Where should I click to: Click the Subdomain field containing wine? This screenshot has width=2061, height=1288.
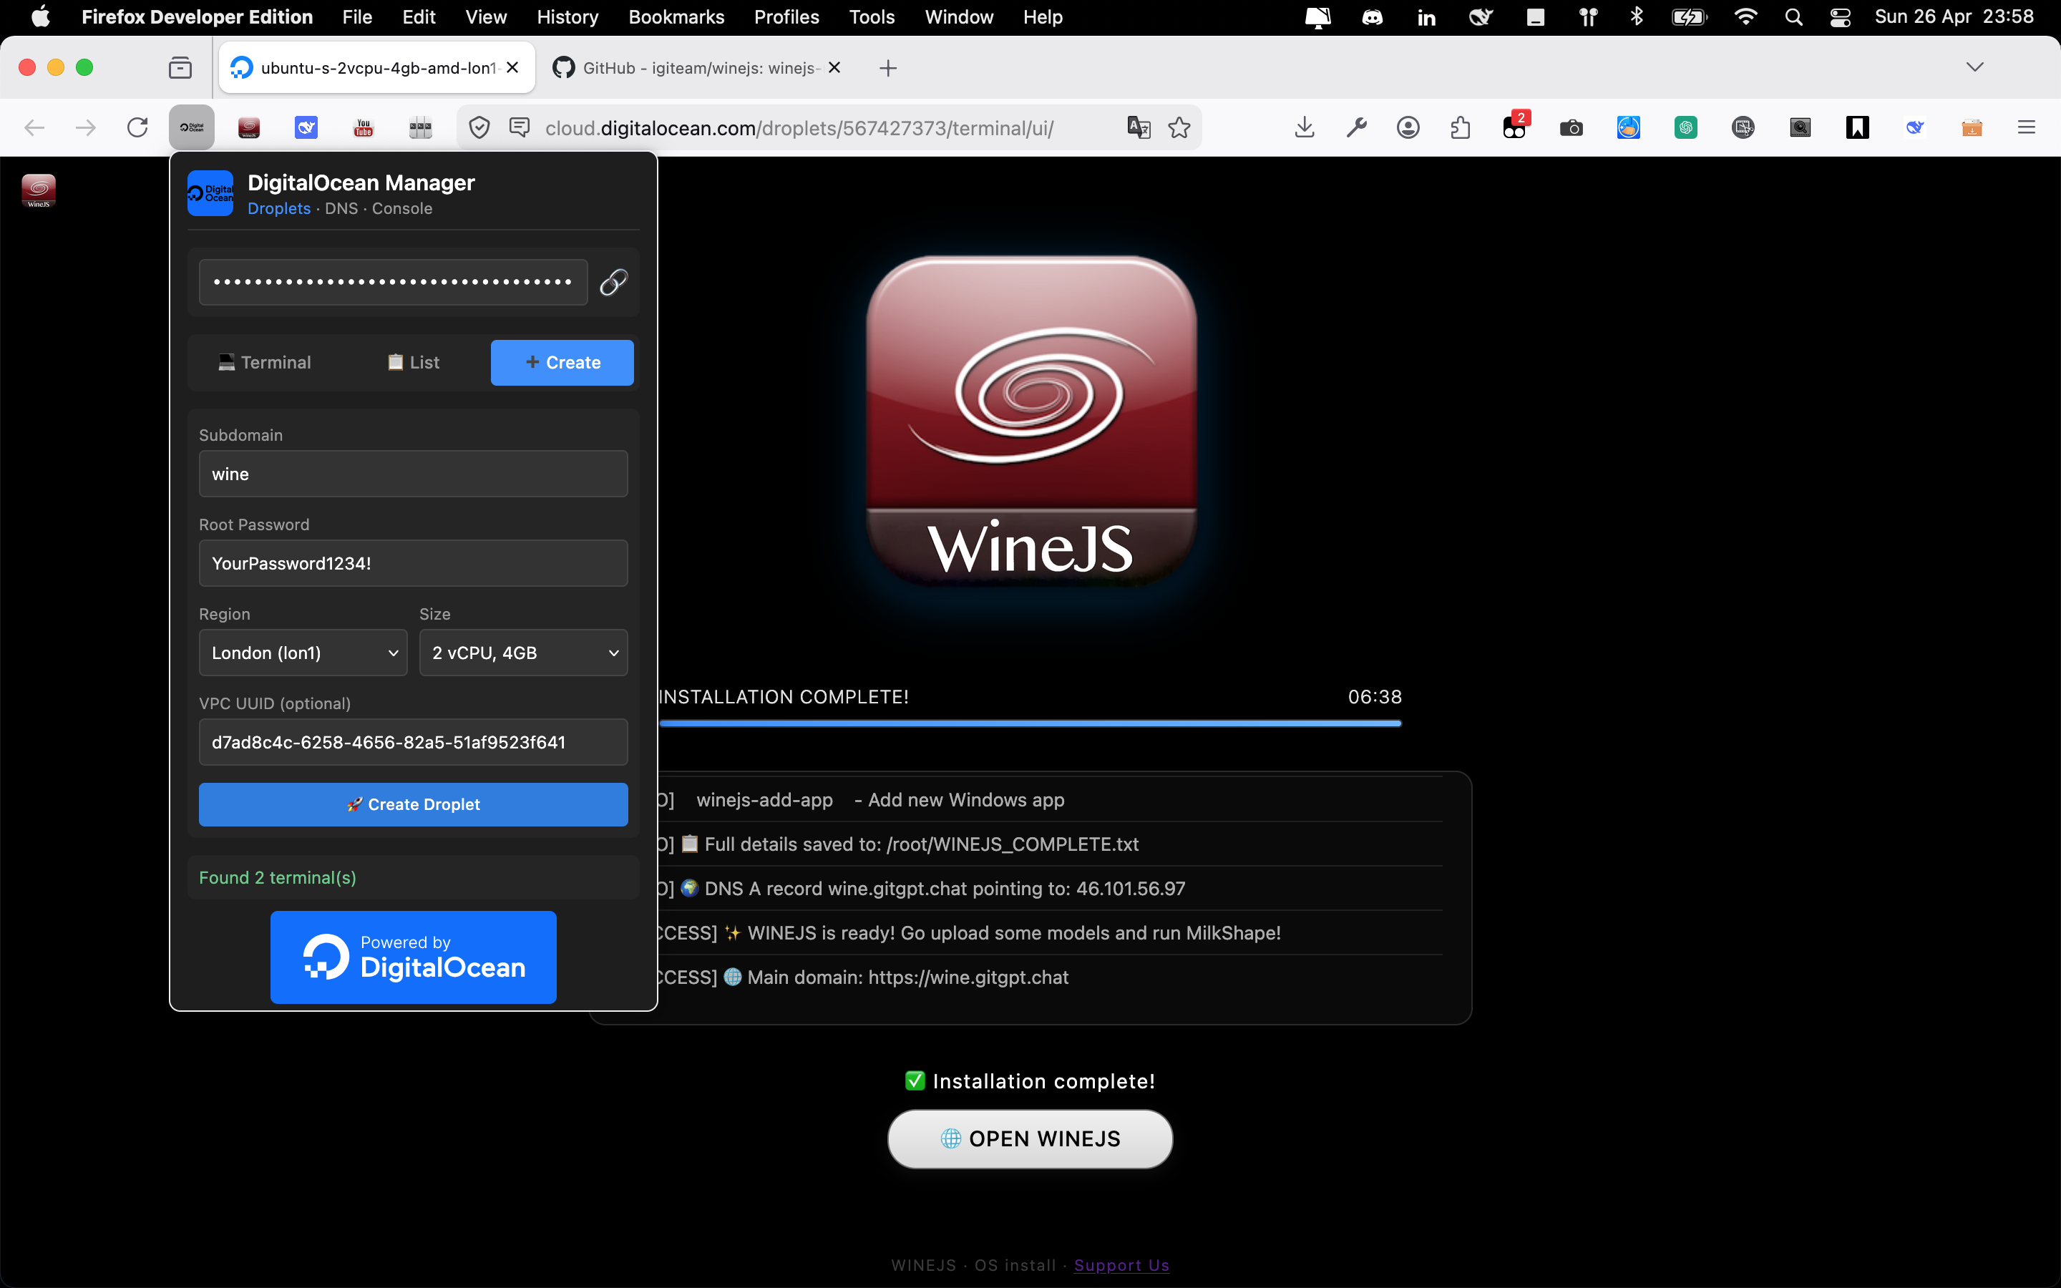(413, 474)
